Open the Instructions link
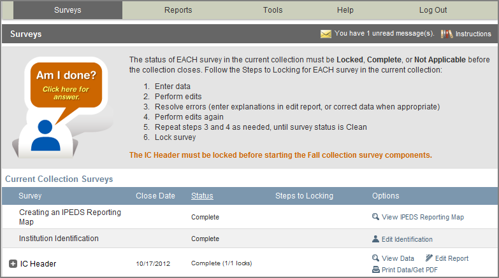The image size is (499, 278). (x=473, y=34)
